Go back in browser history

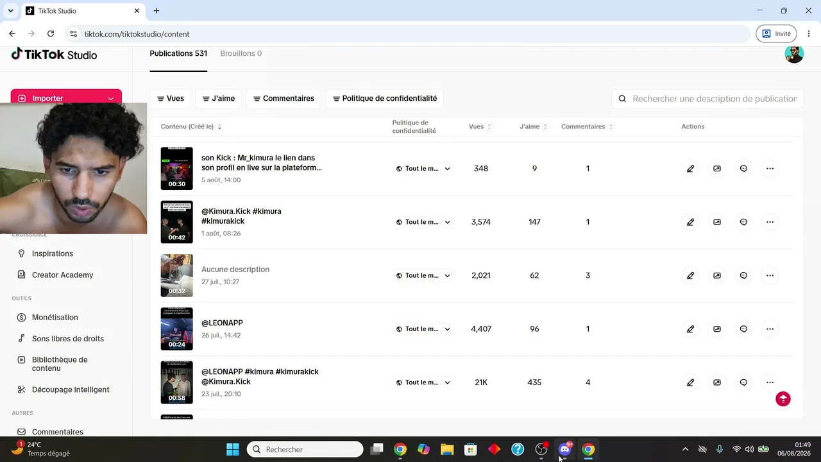(x=12, y=33)
